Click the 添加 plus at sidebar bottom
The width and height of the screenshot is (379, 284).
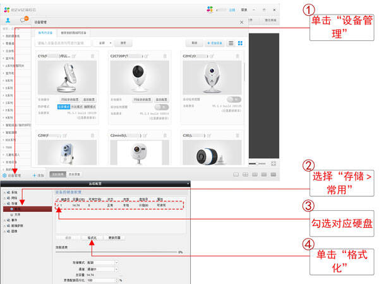point(38,175)
